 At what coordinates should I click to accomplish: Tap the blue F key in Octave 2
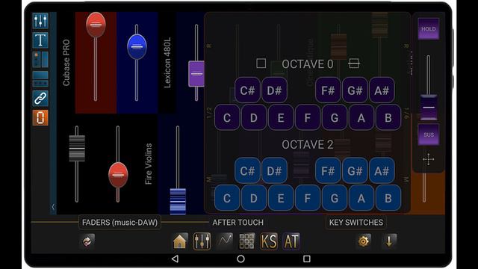pos(307,198)
